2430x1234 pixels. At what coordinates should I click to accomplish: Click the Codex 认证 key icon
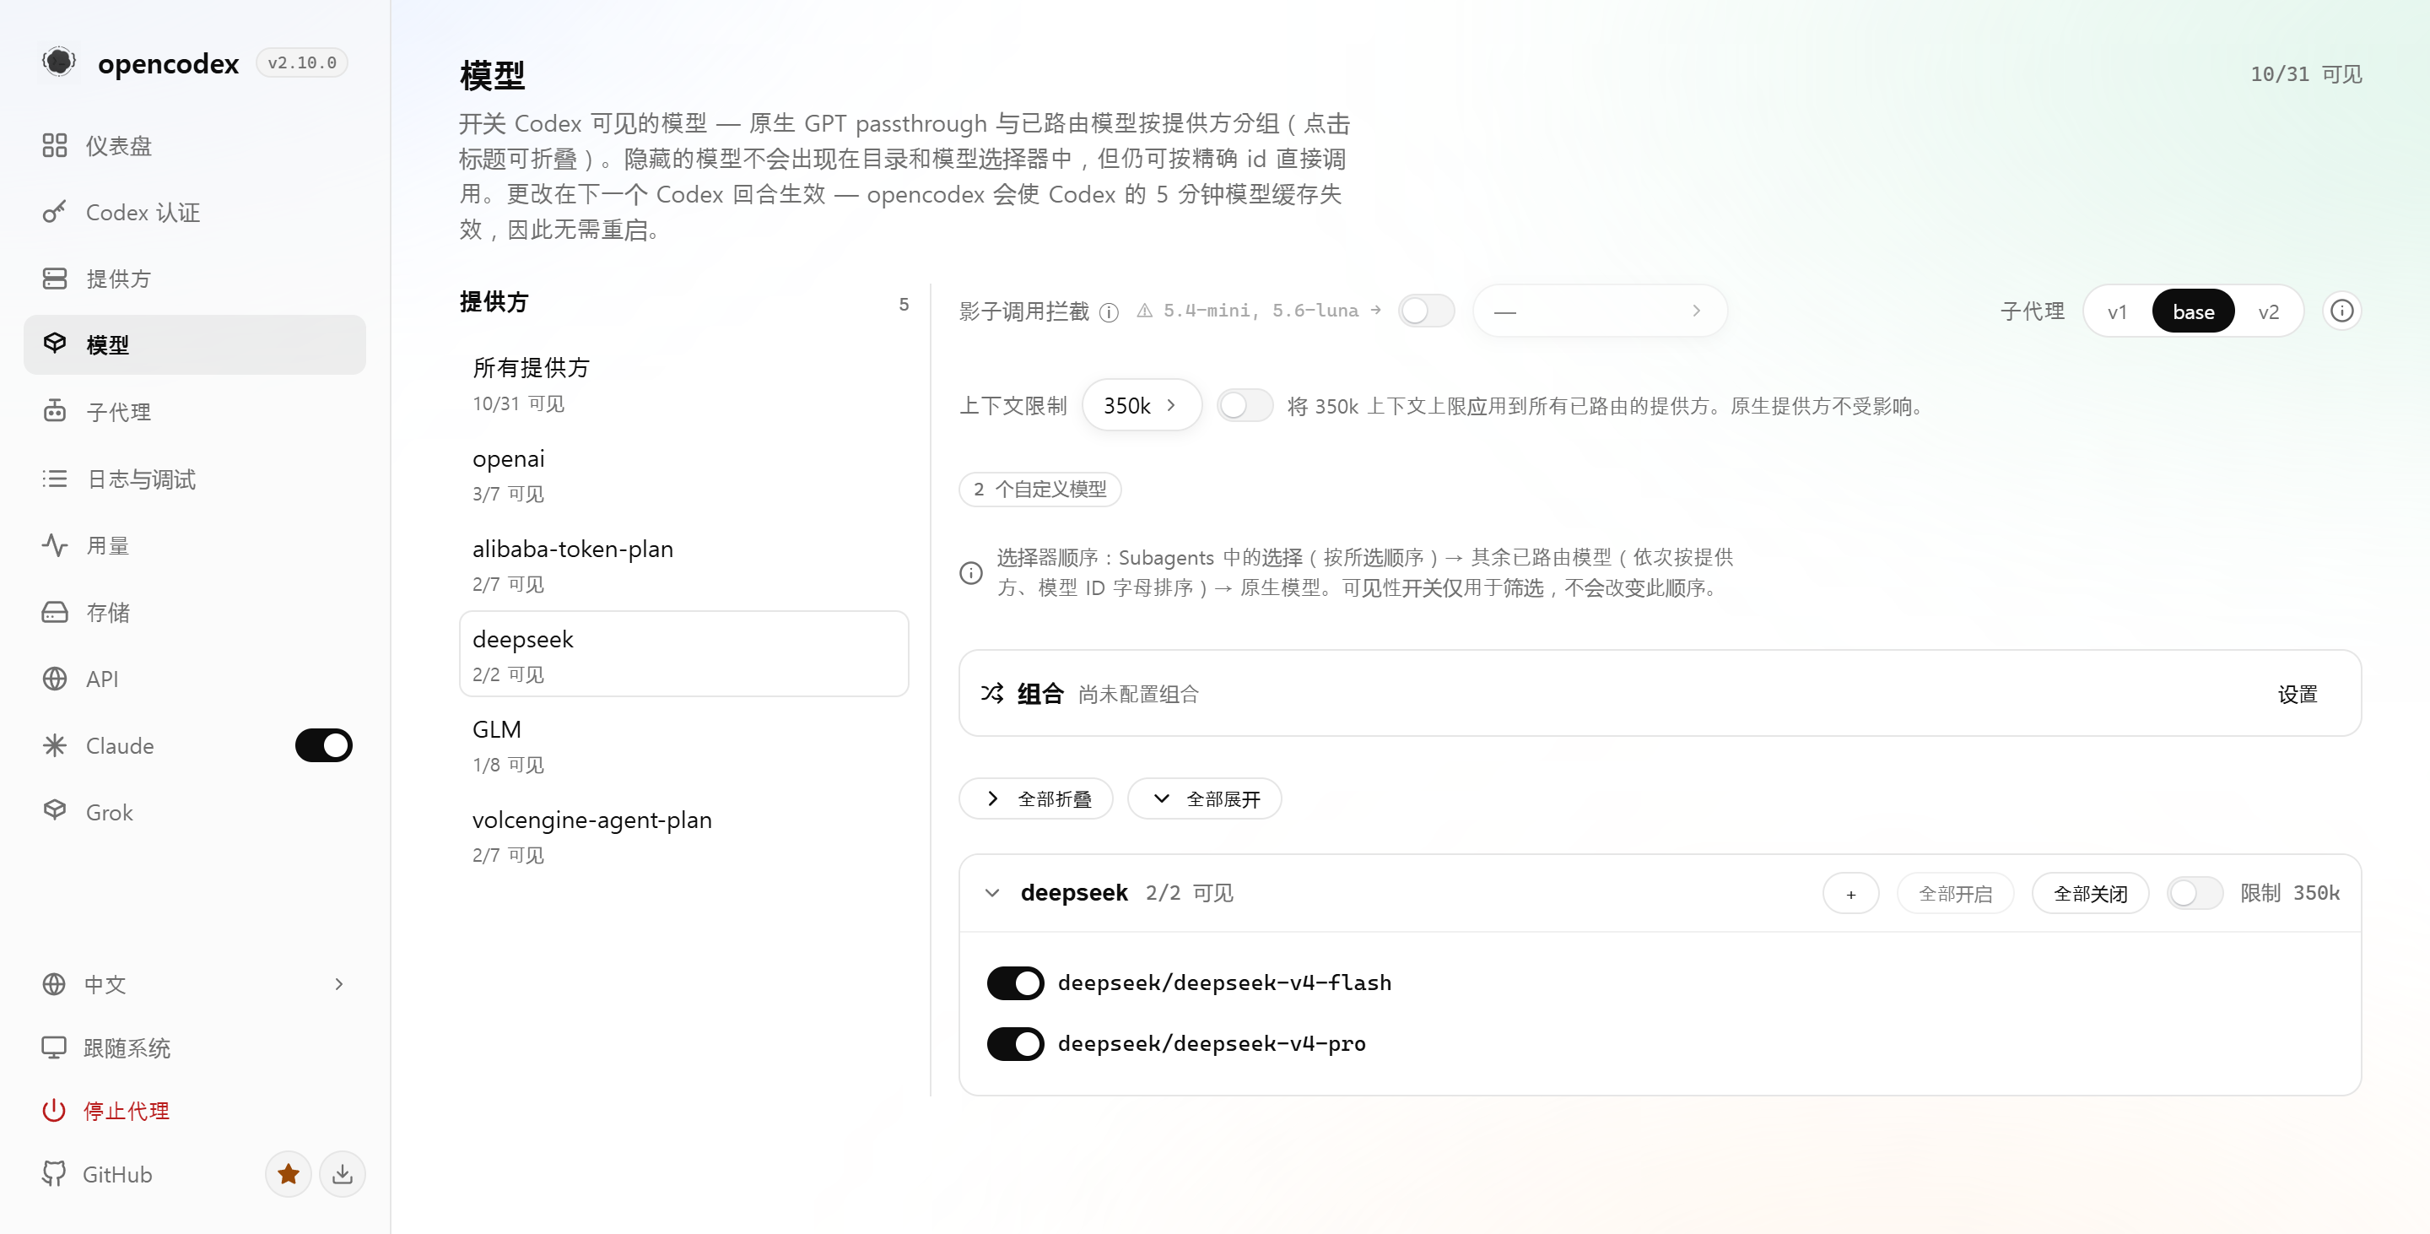click(55, 212)
